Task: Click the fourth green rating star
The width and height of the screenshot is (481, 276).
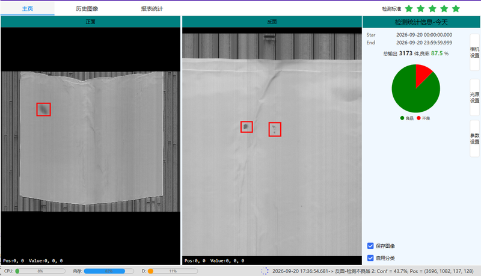Action: click(x=444, y=8)
